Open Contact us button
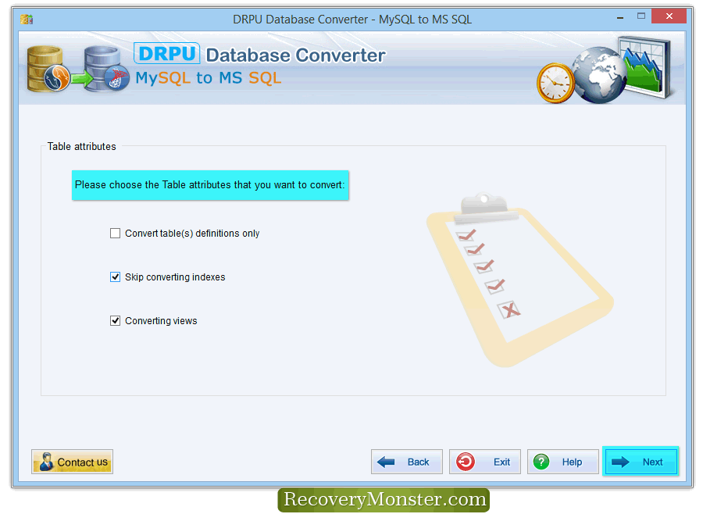The height and width of the screenshot is (514, 703). pyautogui.click(x=72, y=462)
